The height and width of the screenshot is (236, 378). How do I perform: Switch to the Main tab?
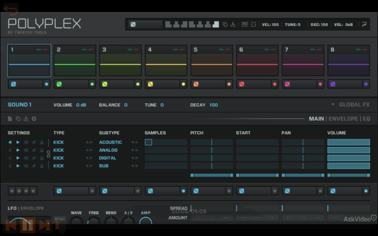316,119
